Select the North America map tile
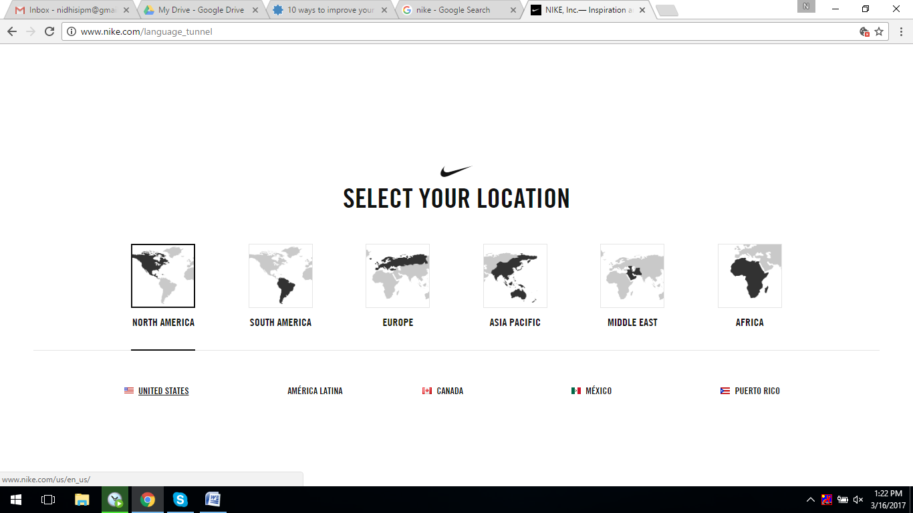Viewport: 913px width, 513px height. (x=163, y=276)
